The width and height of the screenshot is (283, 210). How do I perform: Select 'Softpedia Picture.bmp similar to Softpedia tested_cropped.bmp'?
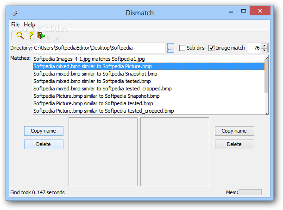click(x=149, y=111)
